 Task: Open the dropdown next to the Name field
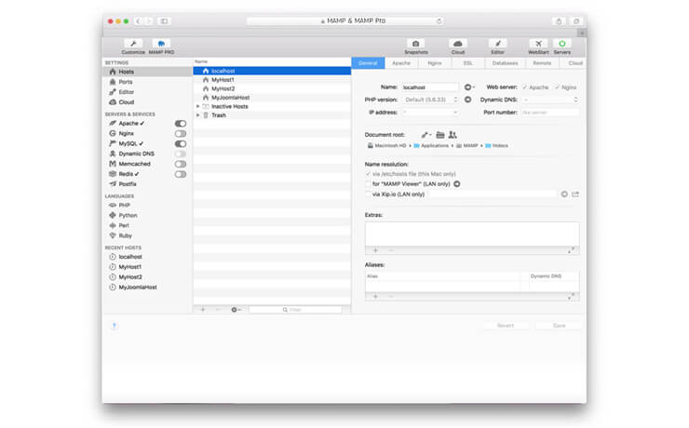pos(469,87)
